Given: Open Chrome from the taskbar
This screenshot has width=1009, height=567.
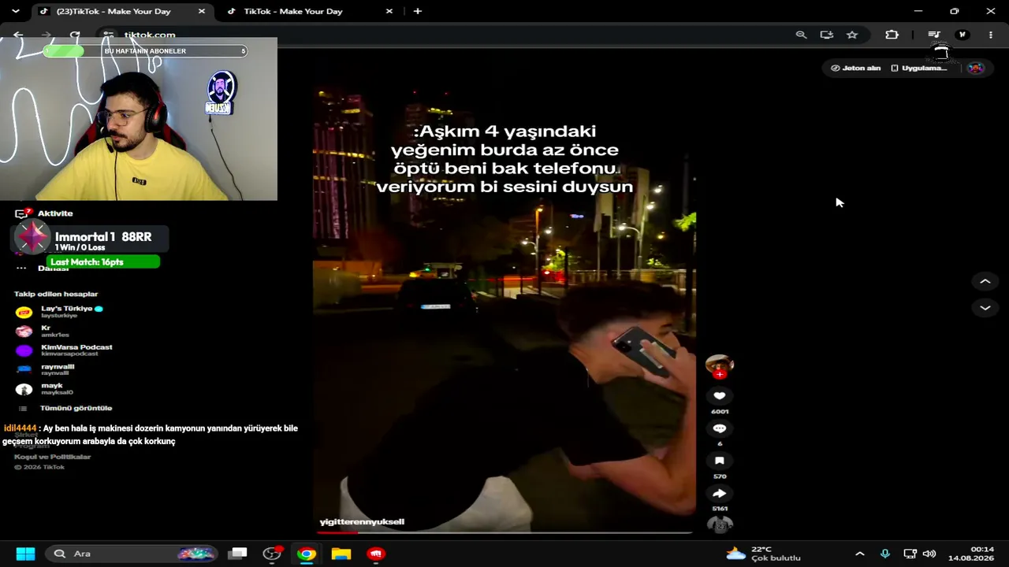Looking at the screenshot, I should [x=307, y=554].
